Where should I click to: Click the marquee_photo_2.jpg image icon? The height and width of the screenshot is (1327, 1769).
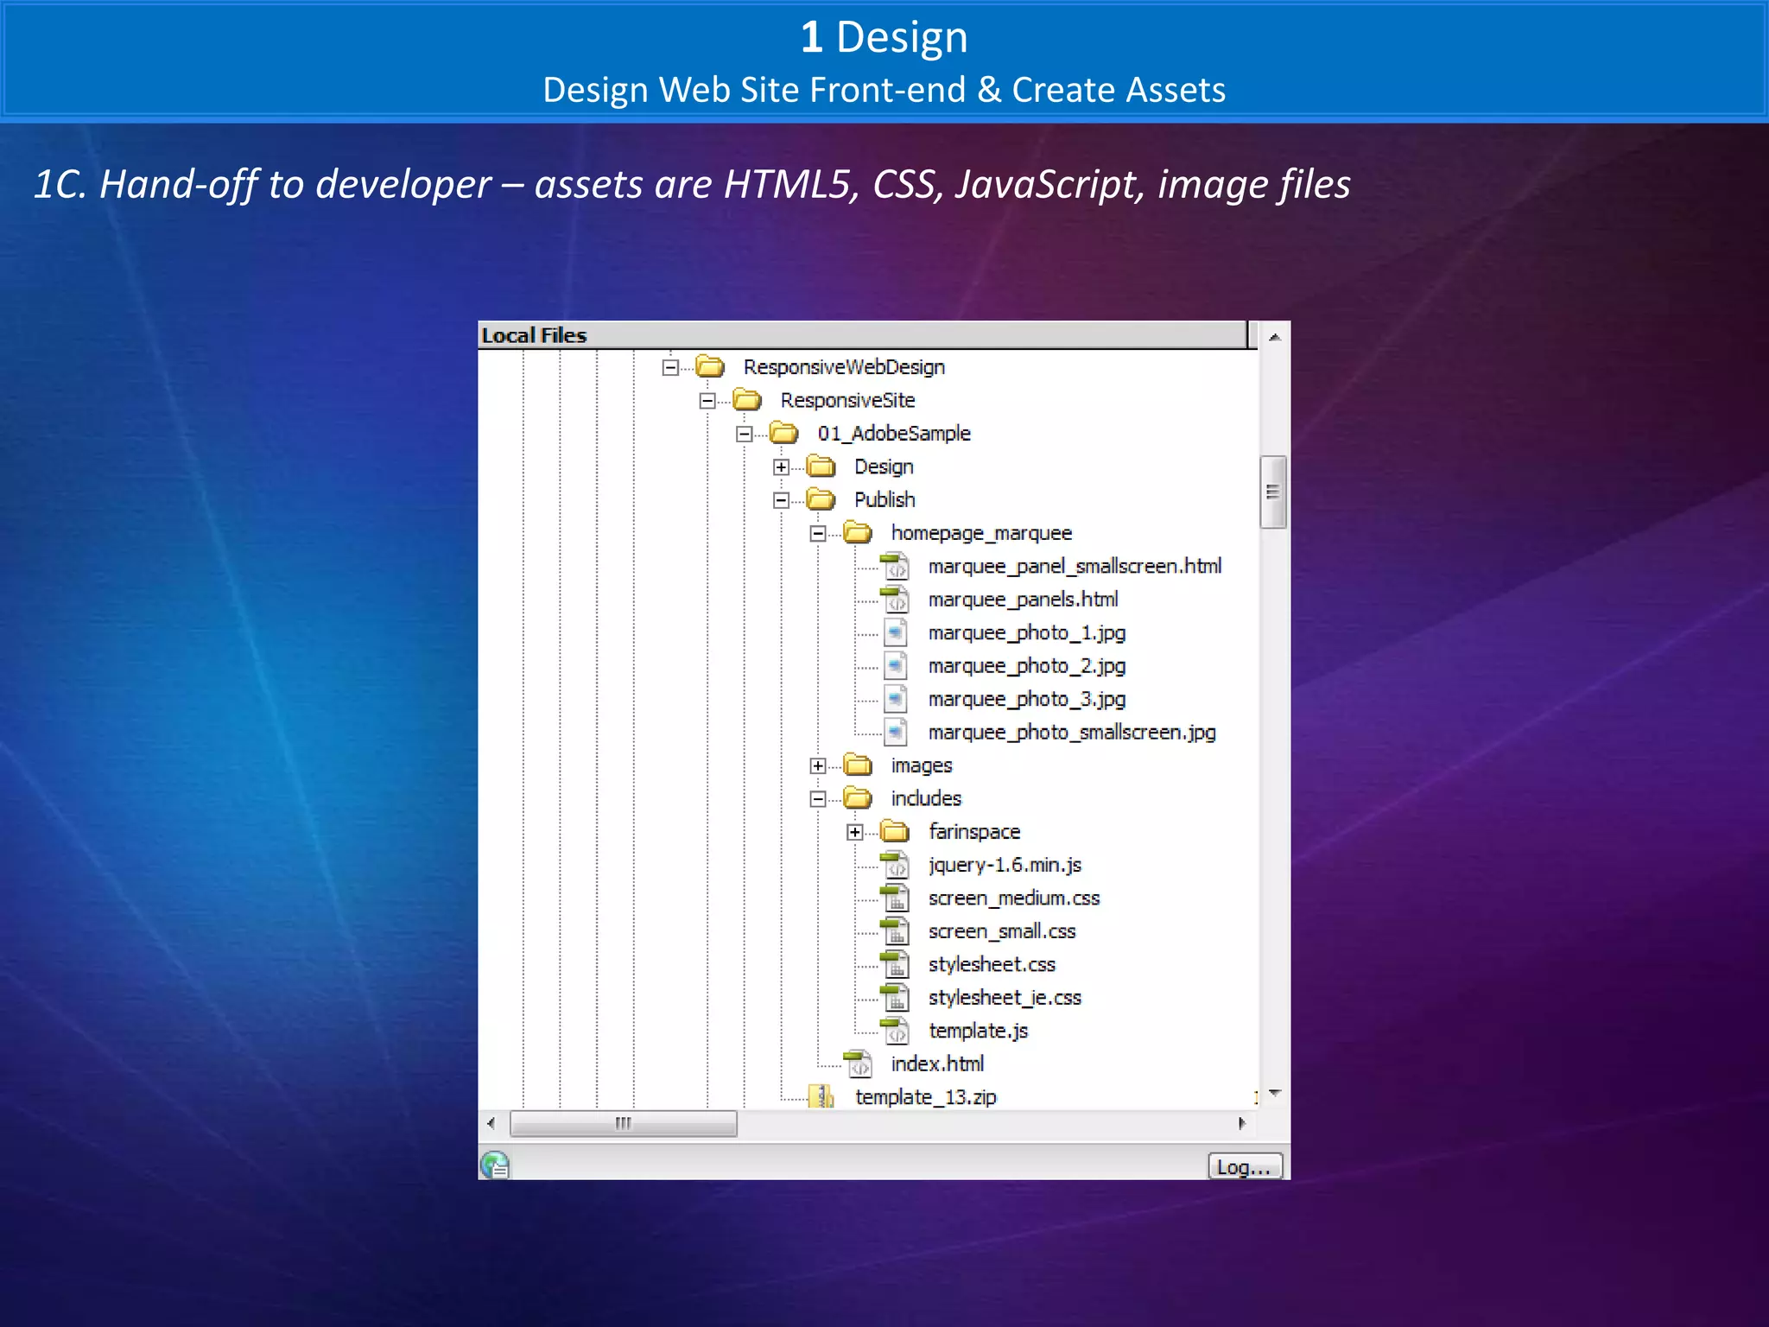click(x=896, y=665)
